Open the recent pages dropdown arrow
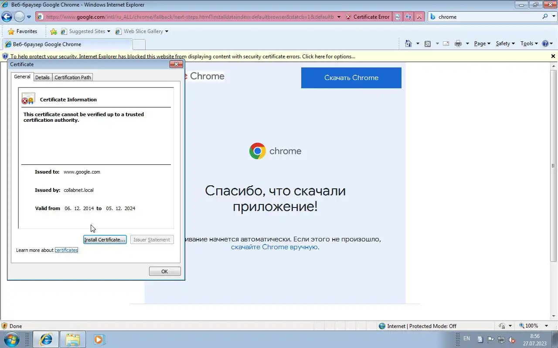This screenshot has height=348, width=558. tap(29, 17)
